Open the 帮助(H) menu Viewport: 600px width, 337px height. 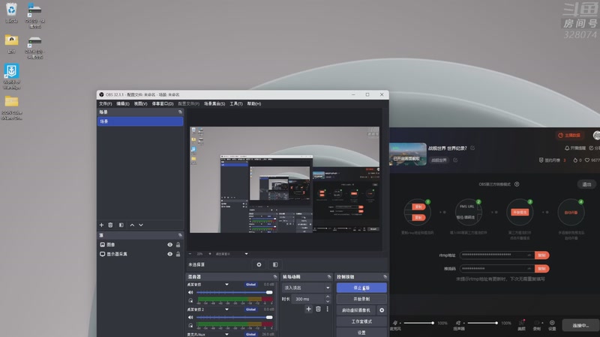(254, 104)
